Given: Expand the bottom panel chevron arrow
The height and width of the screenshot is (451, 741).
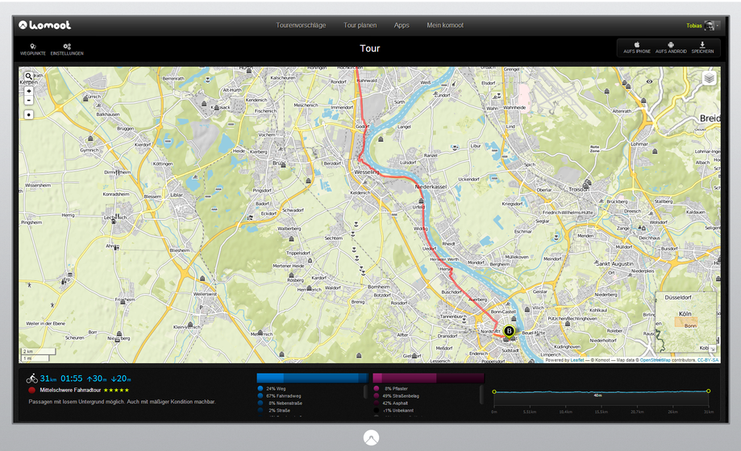Looking at the screenshot, I should [x=370, y=437].
